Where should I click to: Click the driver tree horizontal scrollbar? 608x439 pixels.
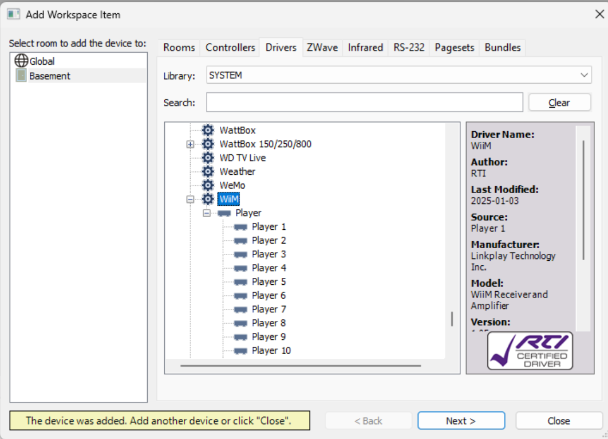(x=301, y=366)
